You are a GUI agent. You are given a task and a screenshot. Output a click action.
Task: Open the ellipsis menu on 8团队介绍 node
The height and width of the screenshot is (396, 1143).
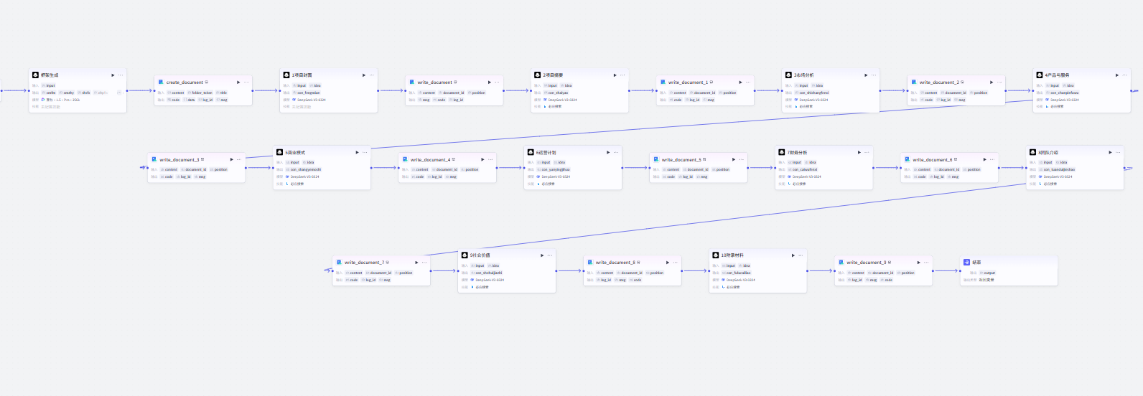tap(1118, 152)
